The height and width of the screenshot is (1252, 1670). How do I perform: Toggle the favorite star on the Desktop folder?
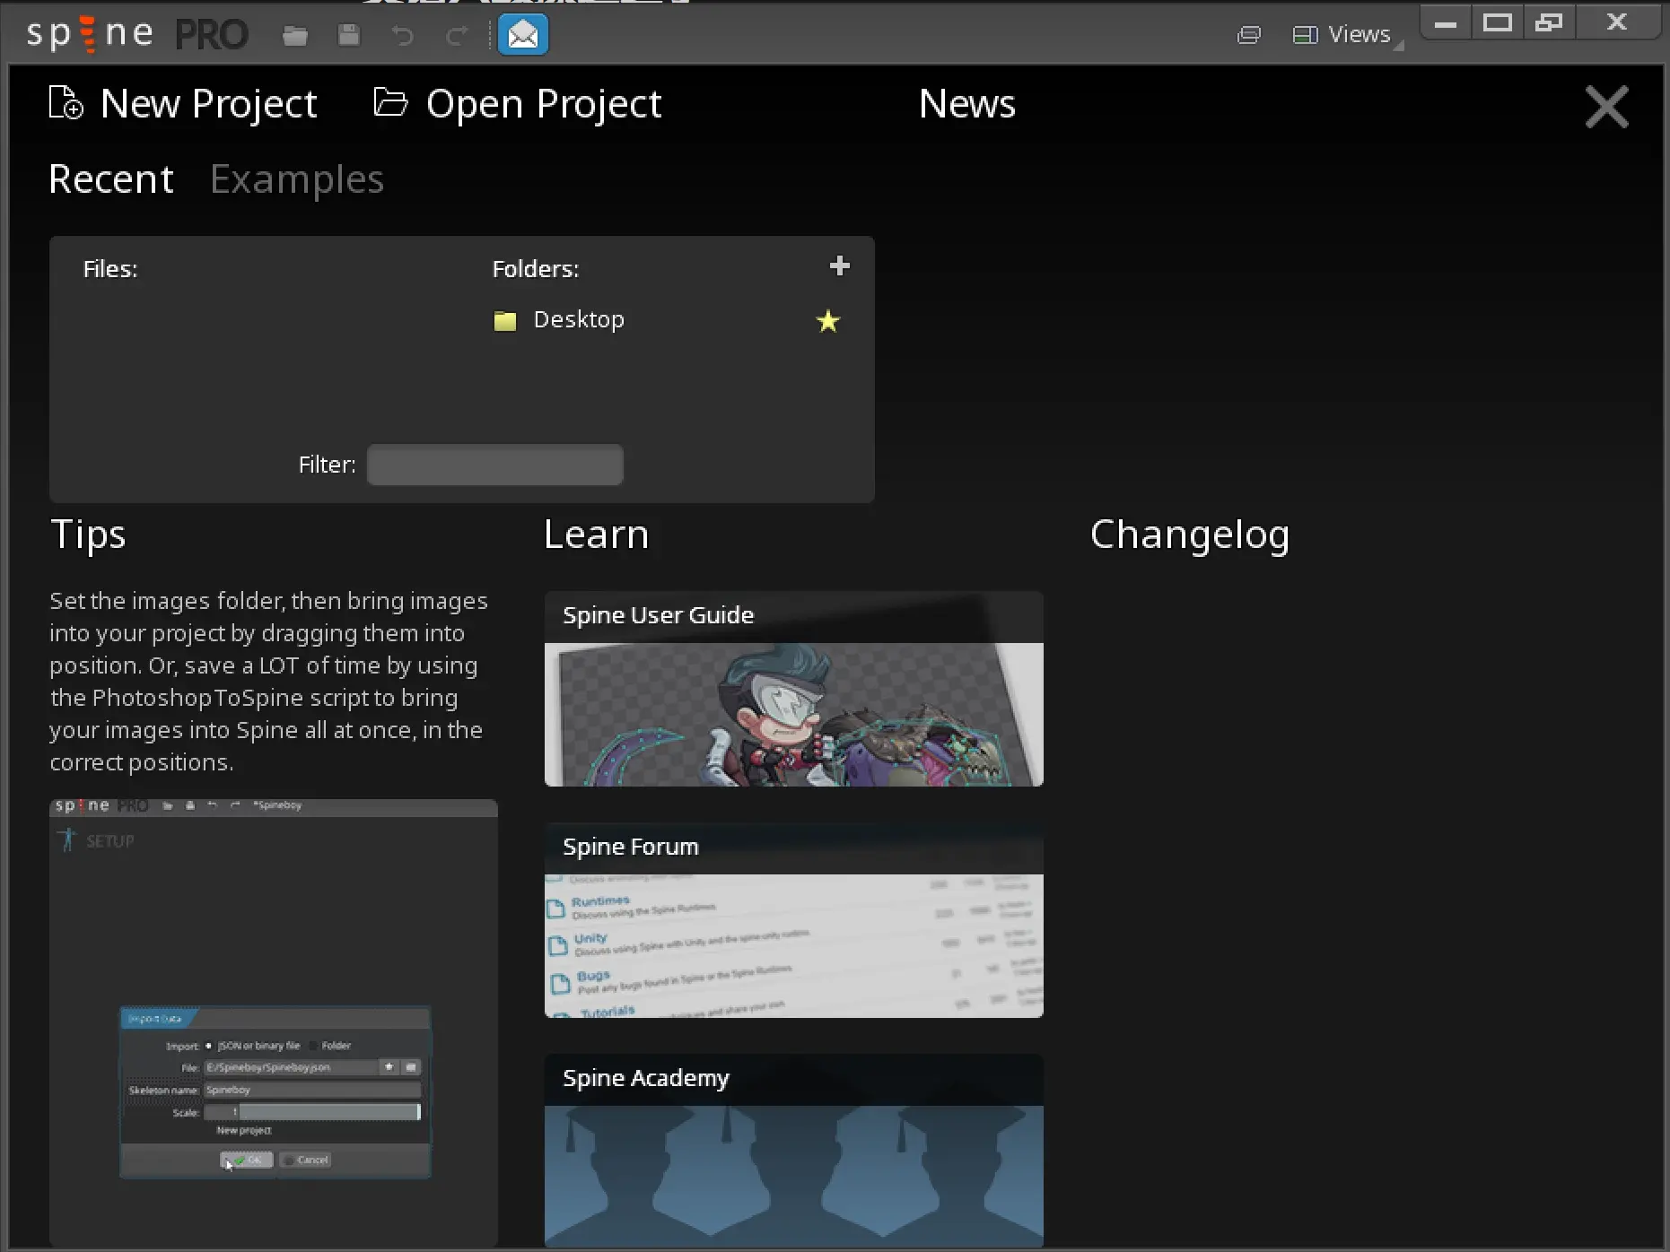(x=828, y=321)
